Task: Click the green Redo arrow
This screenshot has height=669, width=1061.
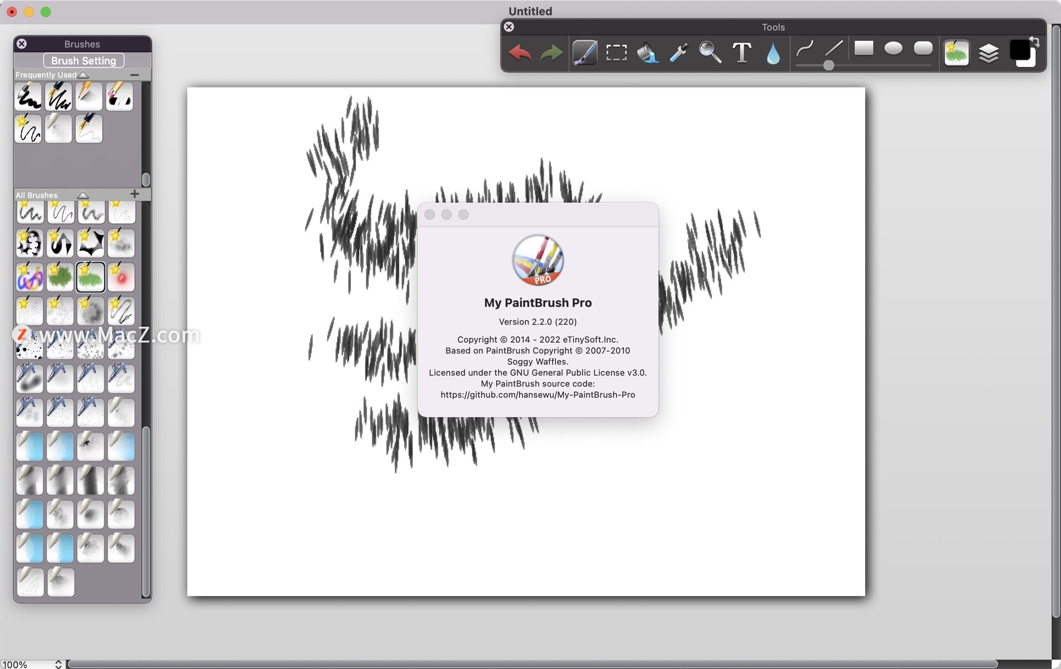Action: pos(551,53)
